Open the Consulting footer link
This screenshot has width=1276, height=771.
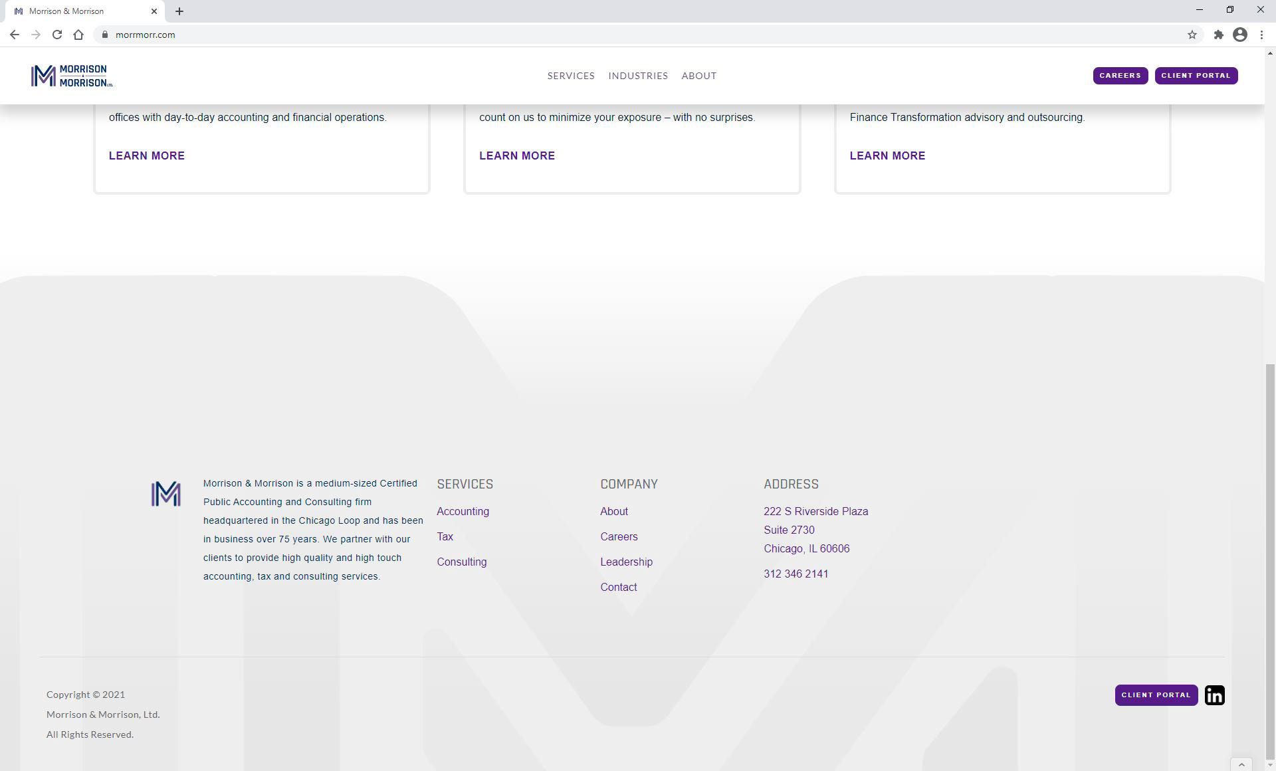[461, 562]
